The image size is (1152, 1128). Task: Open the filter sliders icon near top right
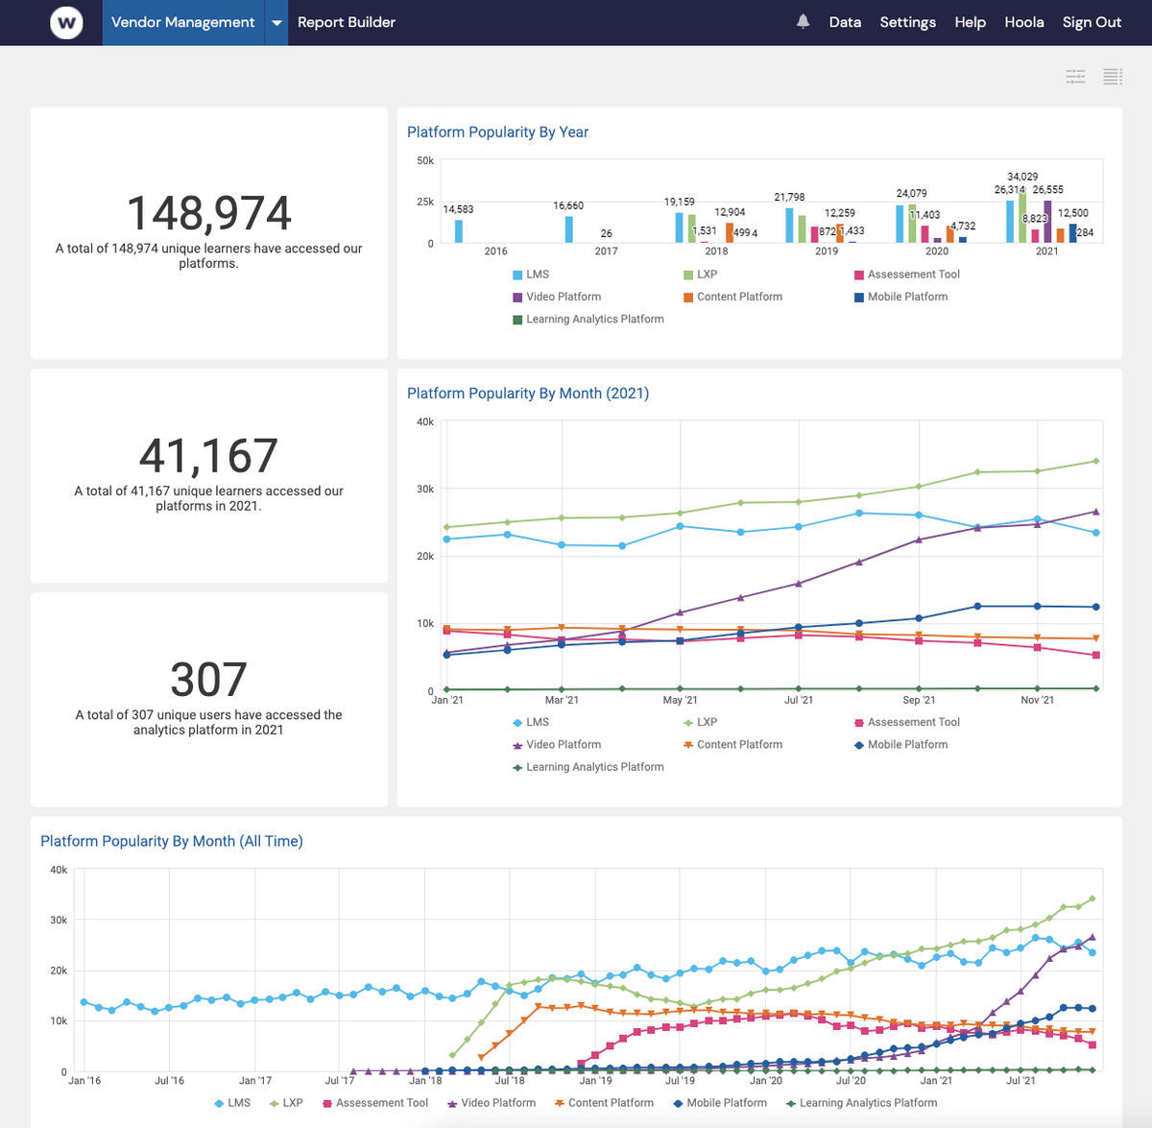click(1075, 77)
